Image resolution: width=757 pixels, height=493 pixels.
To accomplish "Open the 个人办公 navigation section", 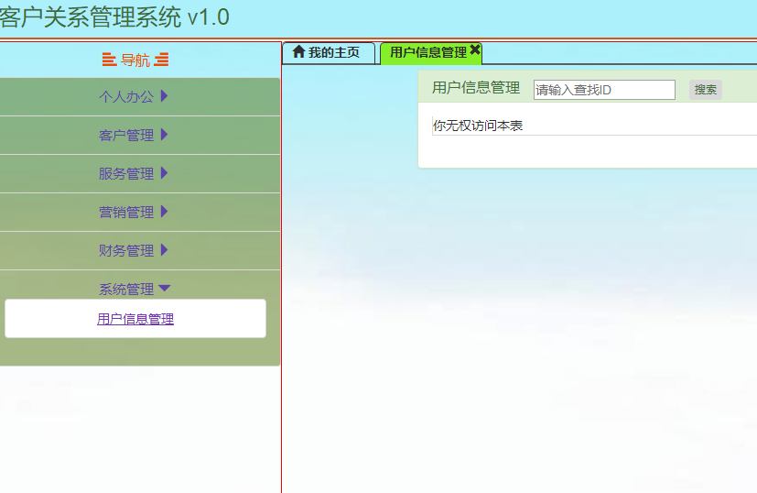I will (x=126, y=96).
